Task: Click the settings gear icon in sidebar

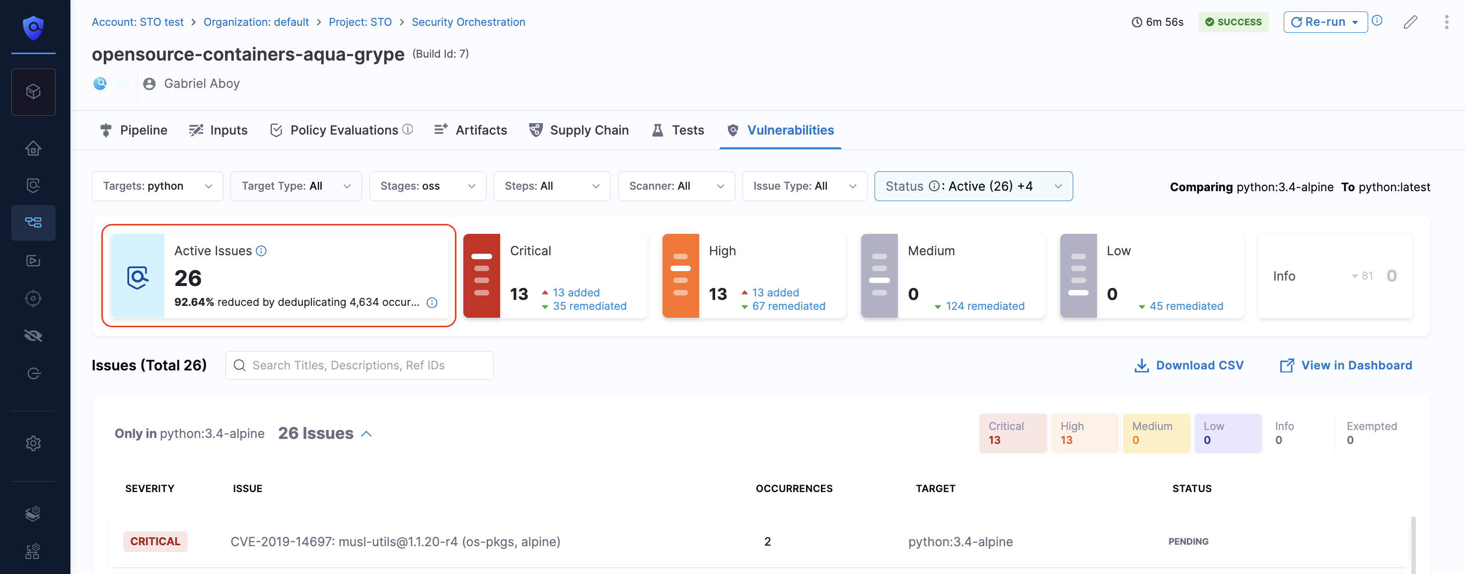Action: coord(33,443)
